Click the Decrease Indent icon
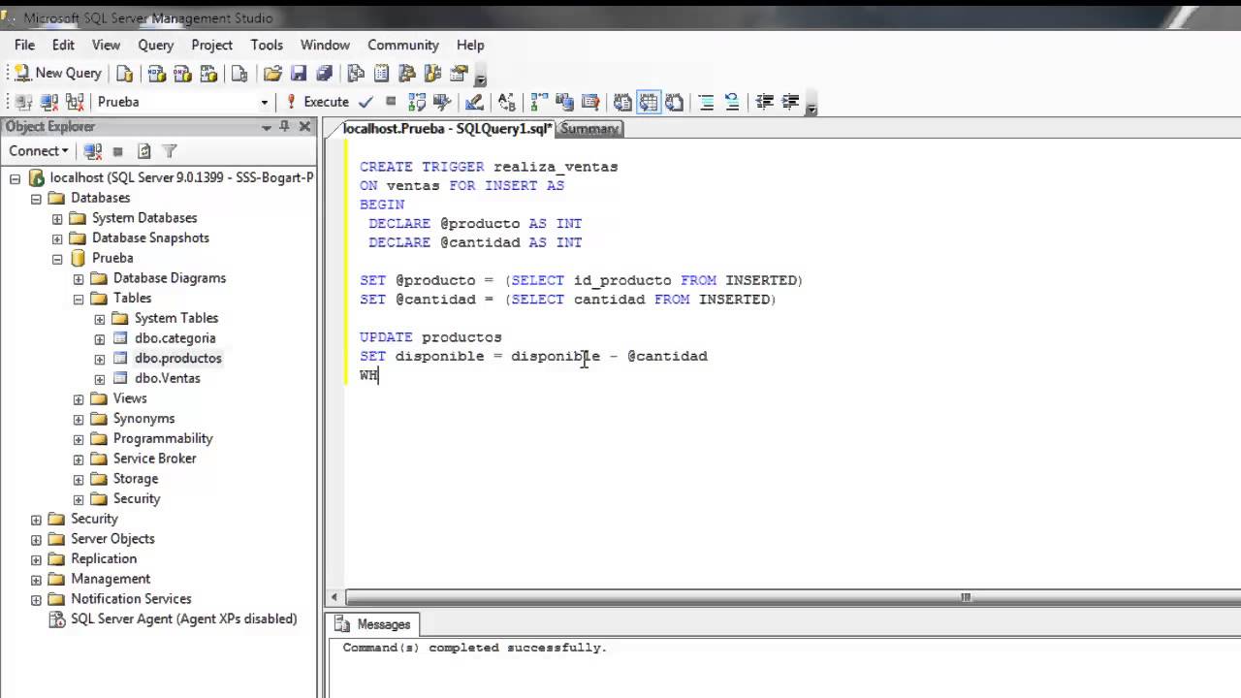 coord(764,102)
